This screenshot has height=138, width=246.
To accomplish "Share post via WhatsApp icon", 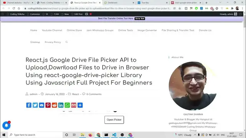I will 67,105.
